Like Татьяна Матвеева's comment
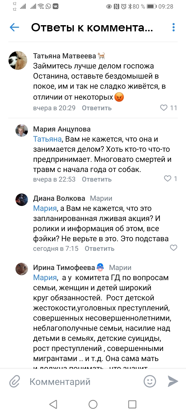This screenshot has width=186, height=415. (164, 108)
